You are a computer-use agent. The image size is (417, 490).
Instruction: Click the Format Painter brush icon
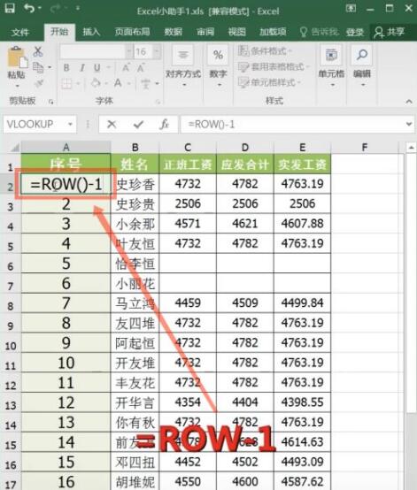(x=39, y=83)
